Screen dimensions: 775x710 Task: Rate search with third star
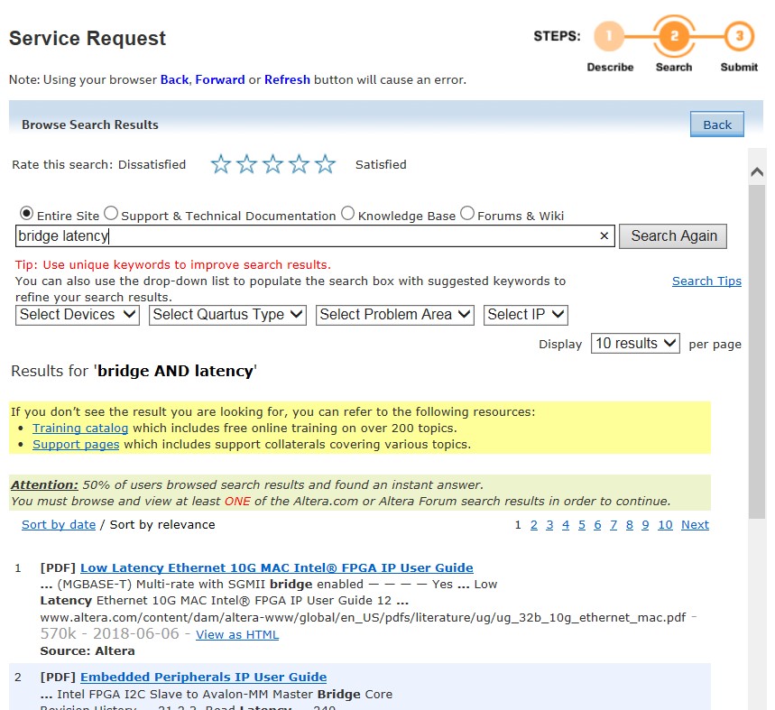pyautogui.click(x=272, y=164)
